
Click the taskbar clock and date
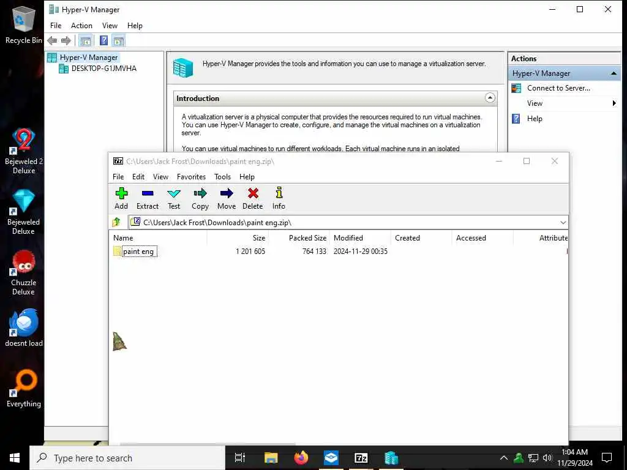(574, 458)
